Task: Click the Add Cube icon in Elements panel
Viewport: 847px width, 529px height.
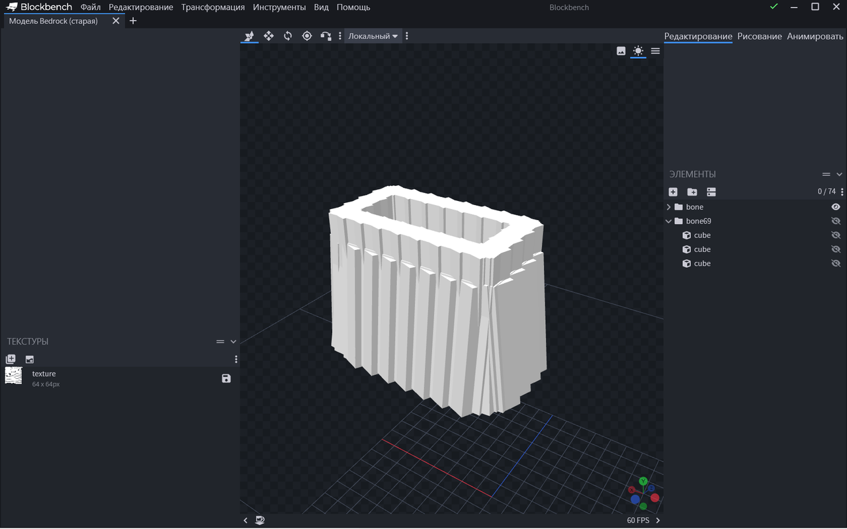Action: (x=673, y=192)
